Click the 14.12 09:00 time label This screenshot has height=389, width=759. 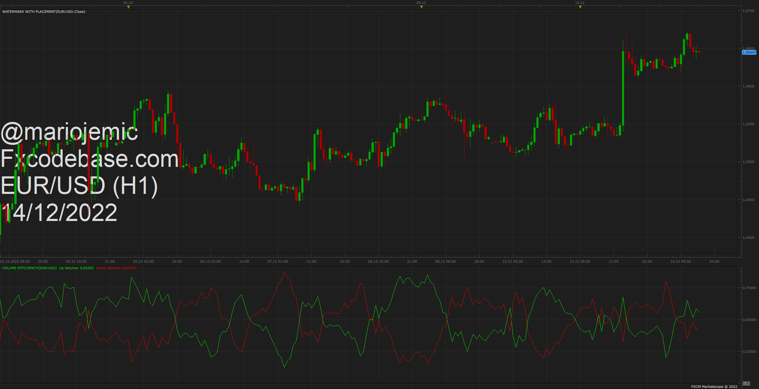click(681, 261)
